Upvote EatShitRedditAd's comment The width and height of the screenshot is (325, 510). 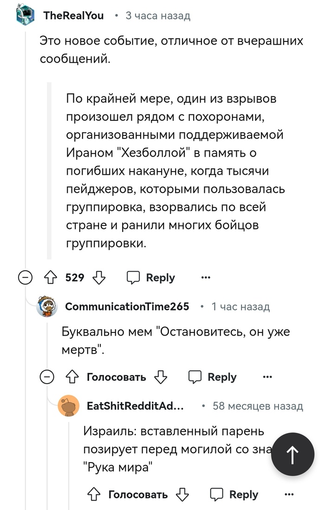click(93, 495)
